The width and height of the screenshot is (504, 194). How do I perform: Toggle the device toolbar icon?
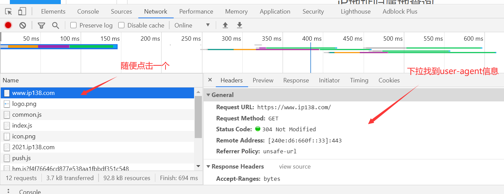pyautogui.click(x=22, y=12)
